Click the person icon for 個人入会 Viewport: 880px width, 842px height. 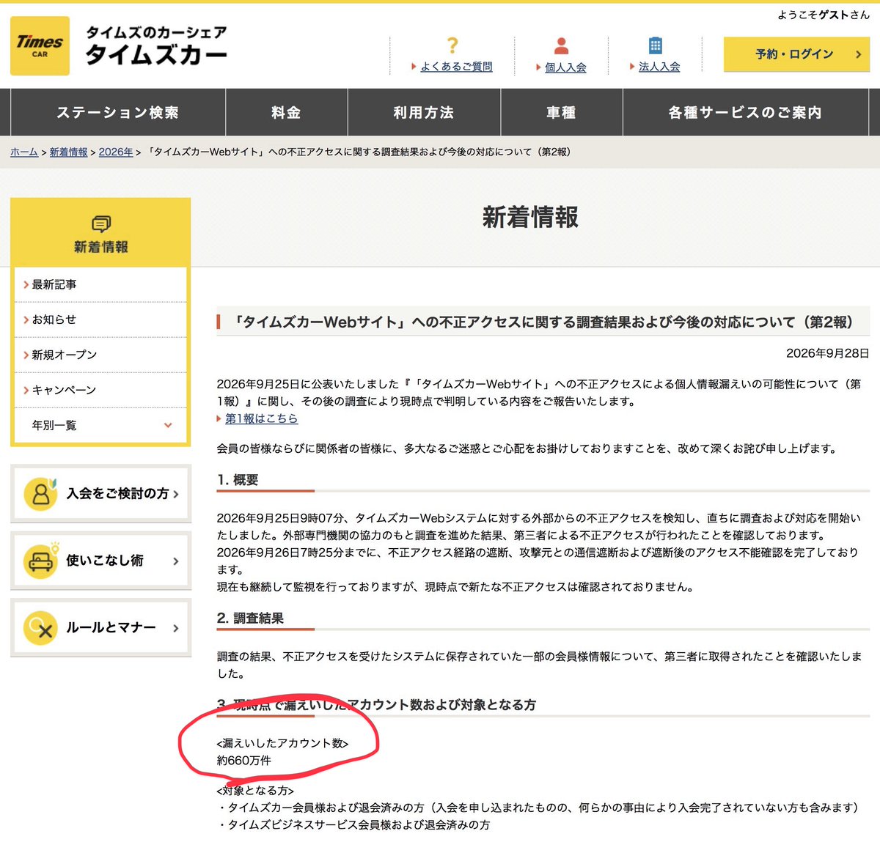pos(562,45)
